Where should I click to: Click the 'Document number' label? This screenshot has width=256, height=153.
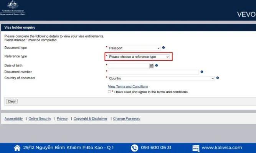(18, 72)
